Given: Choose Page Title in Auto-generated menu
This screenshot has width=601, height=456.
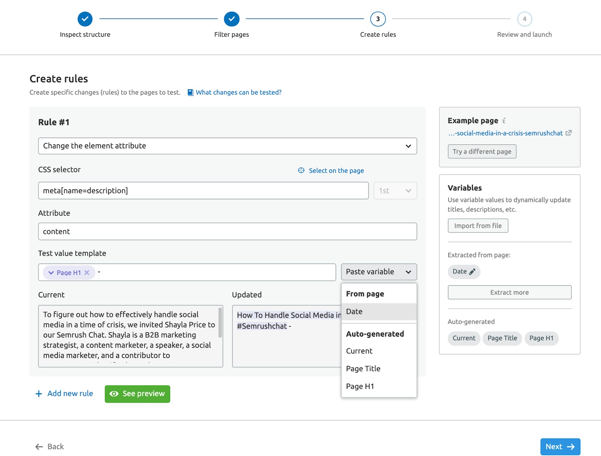Looking at the screenshot, I should point(363,368).
